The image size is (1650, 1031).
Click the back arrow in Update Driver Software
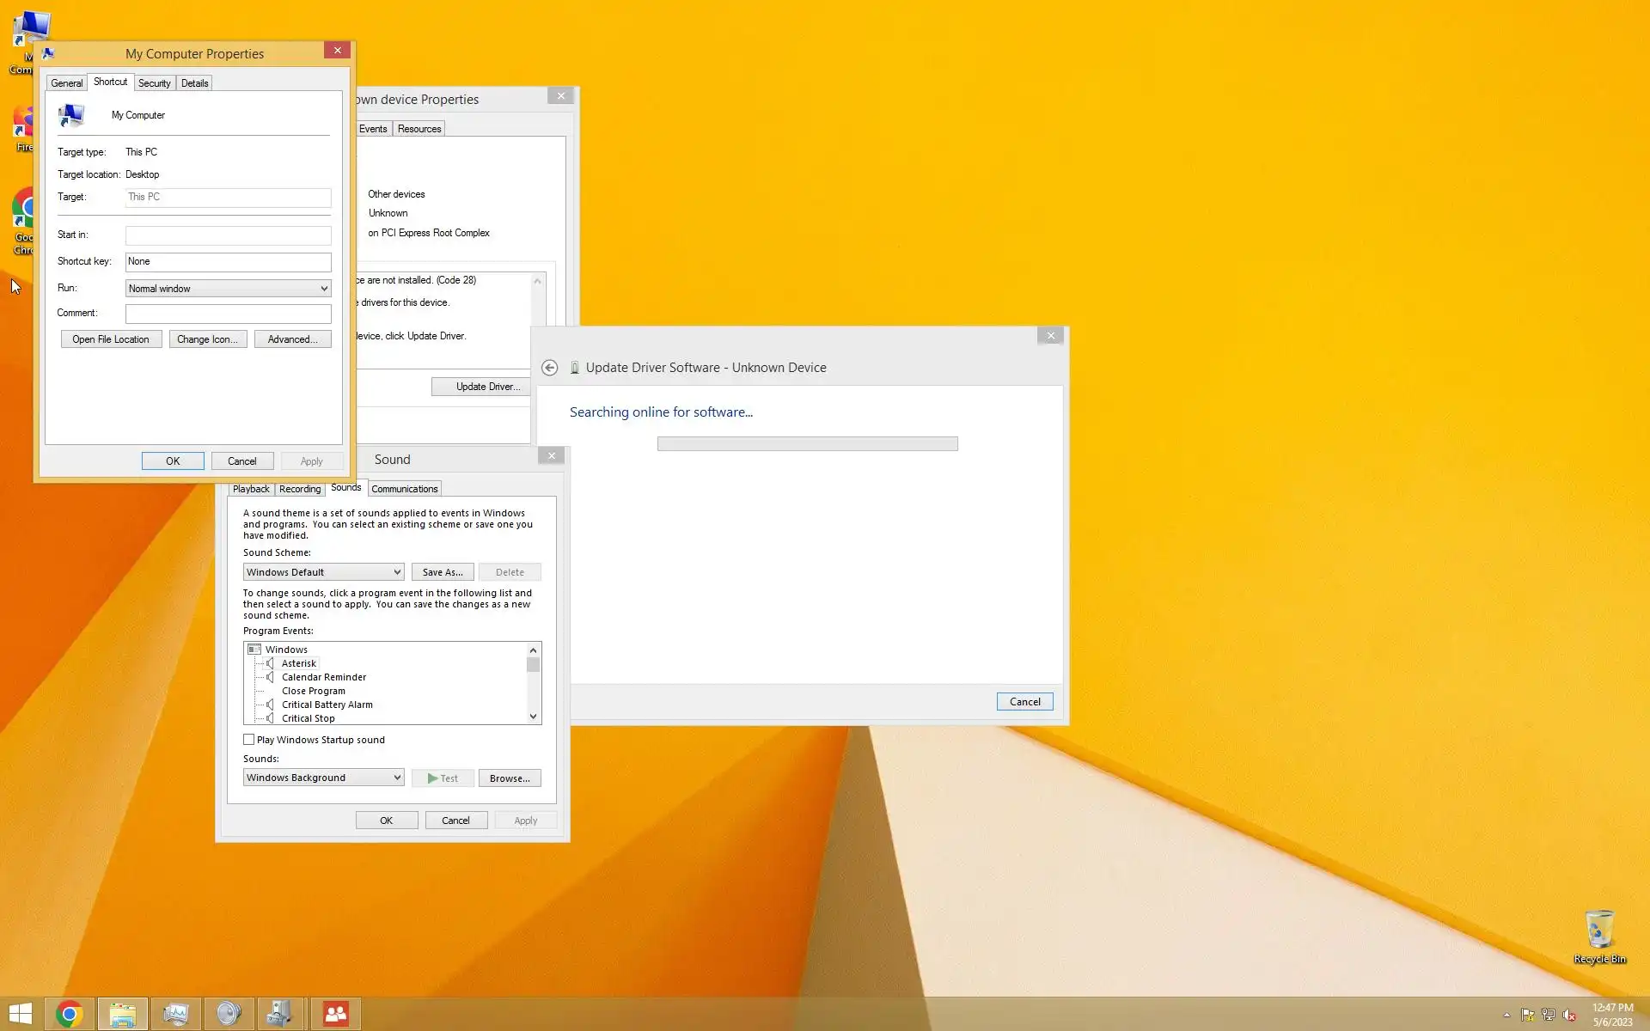tap(549, 368)
